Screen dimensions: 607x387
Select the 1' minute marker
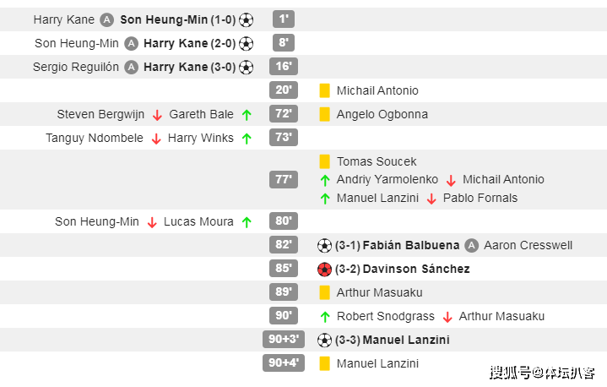(284, 19)
